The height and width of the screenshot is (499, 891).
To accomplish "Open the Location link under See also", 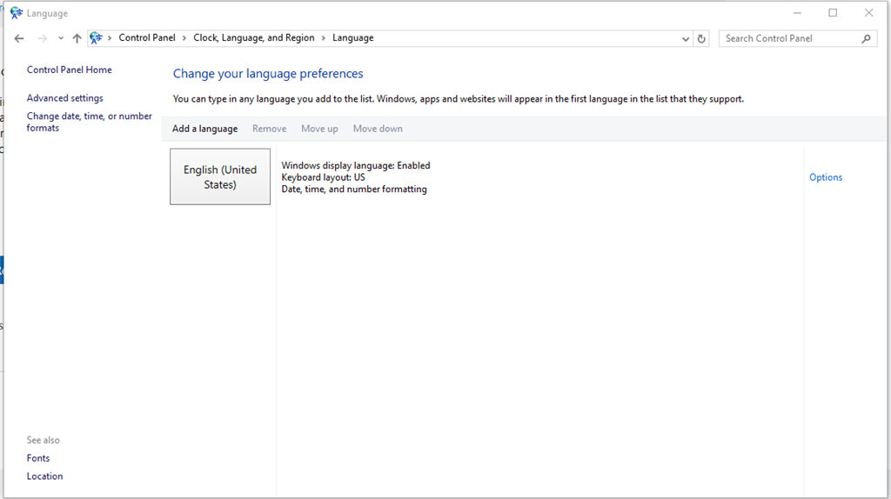I will click(45, 476).
